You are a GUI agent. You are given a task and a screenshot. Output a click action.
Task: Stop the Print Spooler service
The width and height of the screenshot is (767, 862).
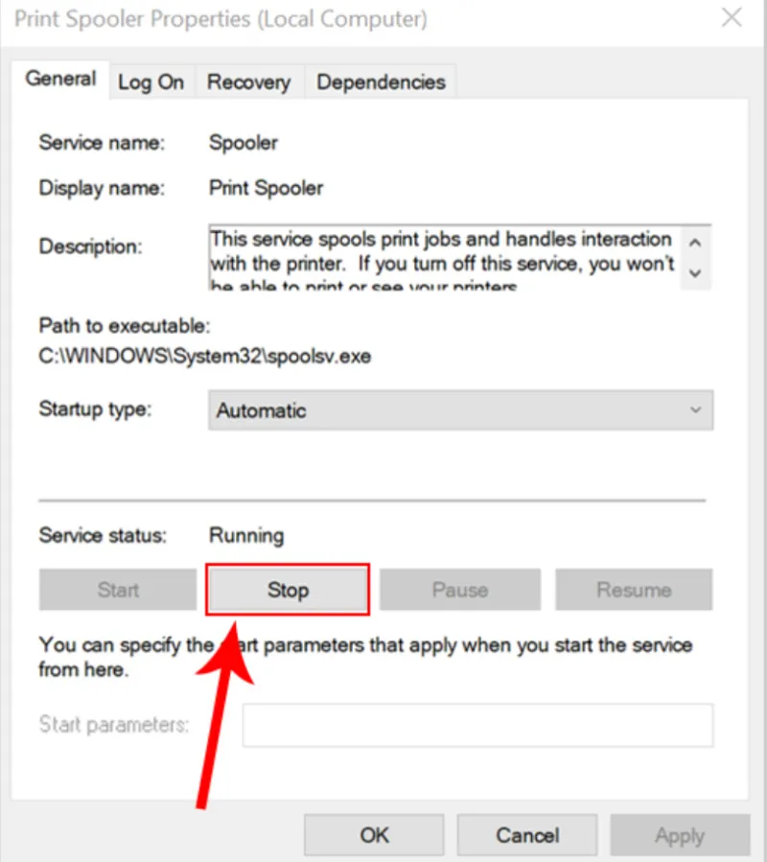(x=289, y=590)
